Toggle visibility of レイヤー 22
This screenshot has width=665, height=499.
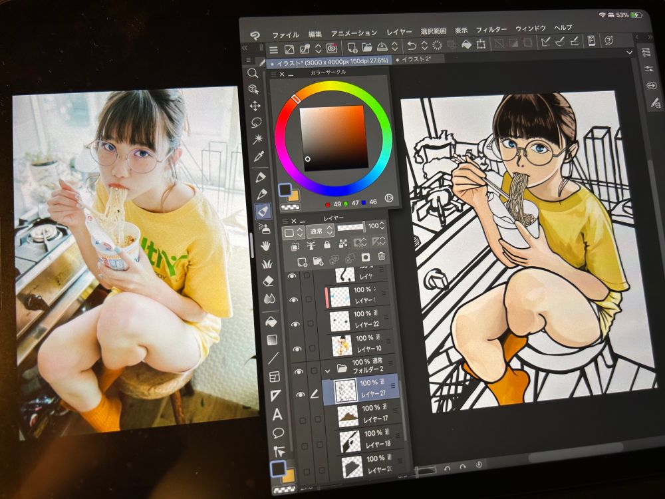[294, 324]
